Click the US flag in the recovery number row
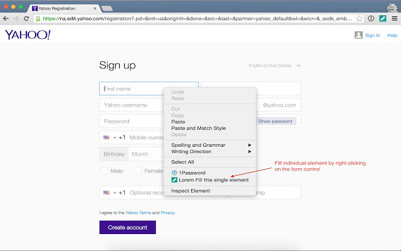This screenshot has height=251, width=401. click(x=107, y=193)
